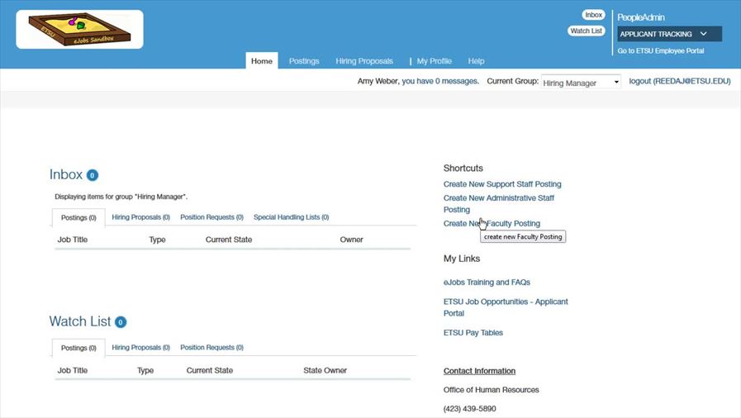Open the Help menu item
Viewport: 741px width, 418px height.
(476, 61)
